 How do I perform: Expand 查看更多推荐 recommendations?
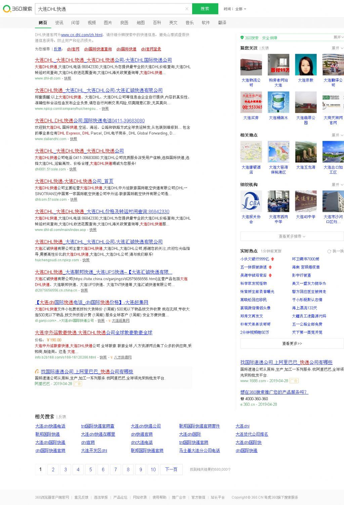(x=292, y=236)
